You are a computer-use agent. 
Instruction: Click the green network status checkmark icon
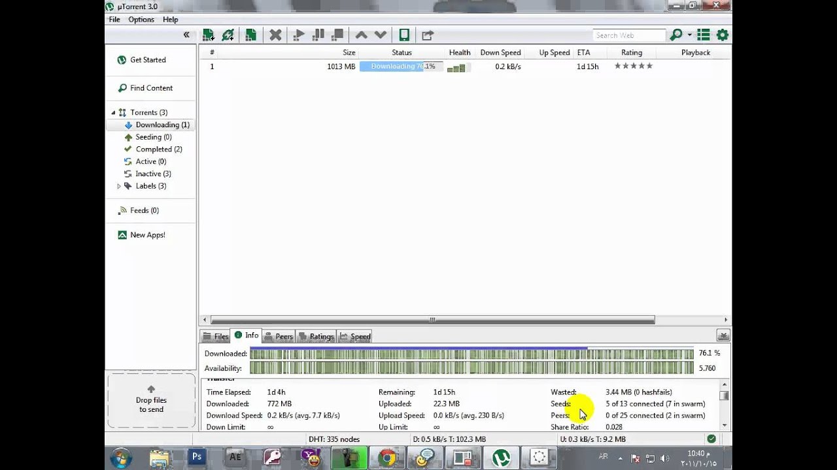coord(711,439)
